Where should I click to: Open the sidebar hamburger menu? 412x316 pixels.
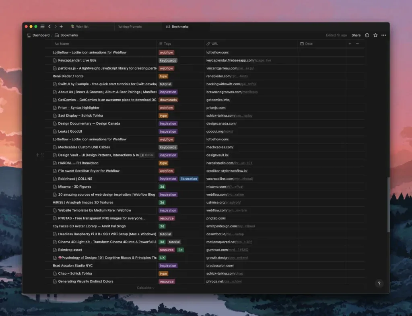[42, 27]
